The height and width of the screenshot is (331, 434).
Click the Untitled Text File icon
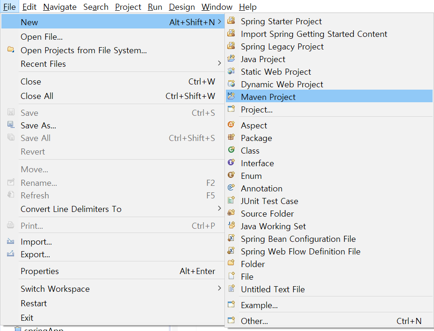point(231,289)
